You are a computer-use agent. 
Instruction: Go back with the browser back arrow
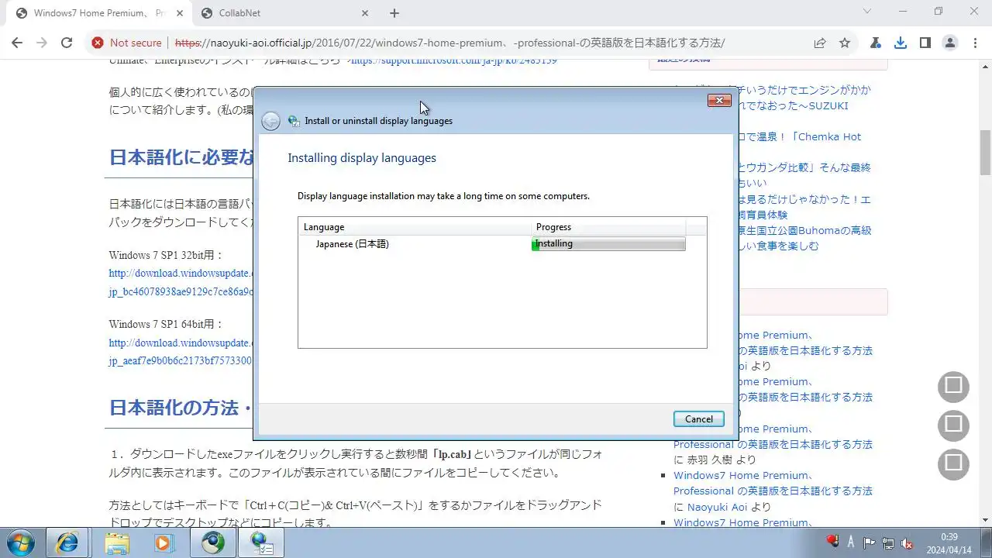tap(17, 43)
